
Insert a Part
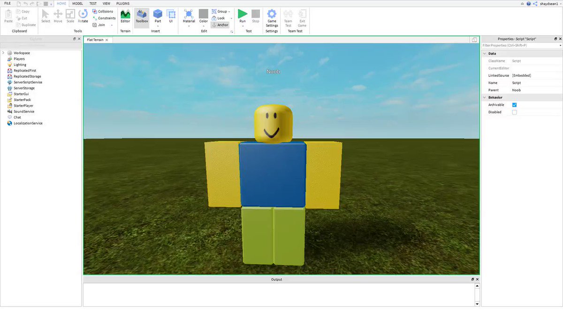click(158, 16)
